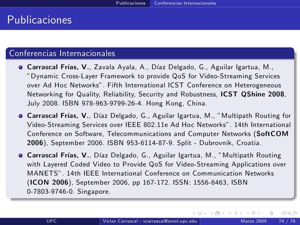Open the Publicaciones section in header
Screen dimensions: 300x225
131,3
